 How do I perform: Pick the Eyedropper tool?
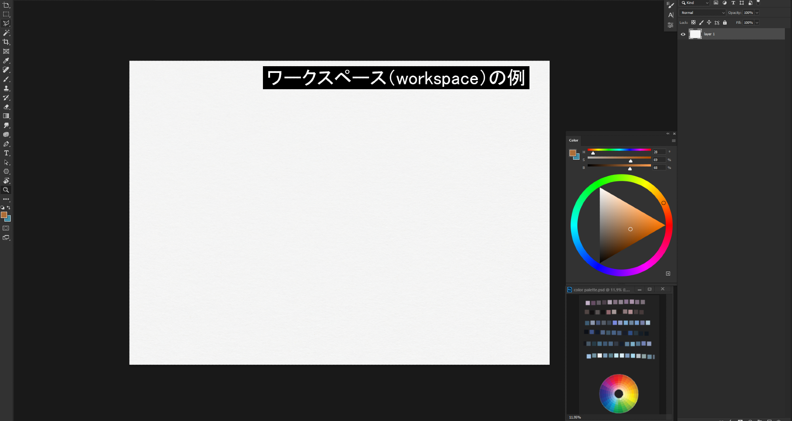[6, 61]
